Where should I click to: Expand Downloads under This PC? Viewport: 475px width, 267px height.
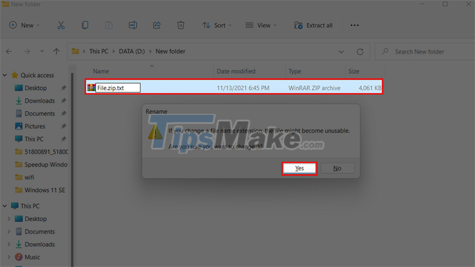9,244
